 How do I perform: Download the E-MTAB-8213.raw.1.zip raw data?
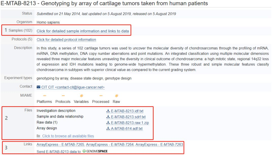(129, 123)
